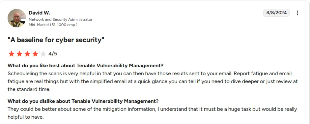
Task: Open the three-dot more options menu
Action: [297, 13]
